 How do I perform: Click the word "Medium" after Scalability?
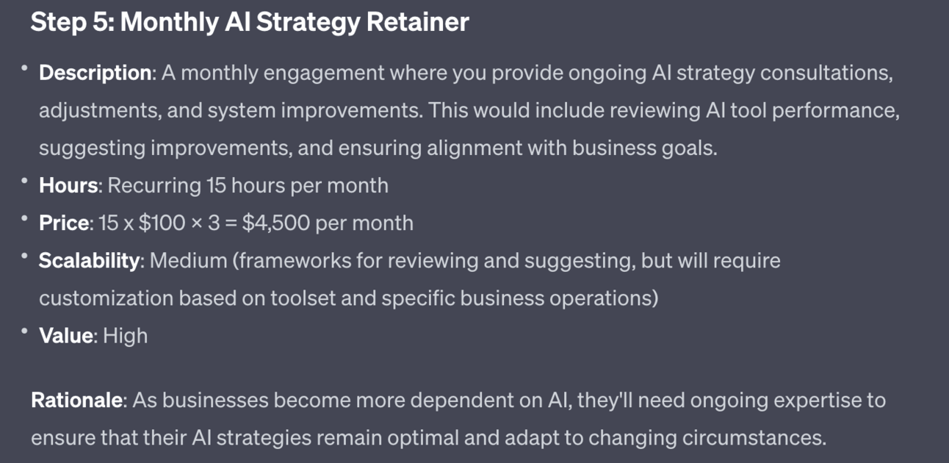tap(189, 260)
